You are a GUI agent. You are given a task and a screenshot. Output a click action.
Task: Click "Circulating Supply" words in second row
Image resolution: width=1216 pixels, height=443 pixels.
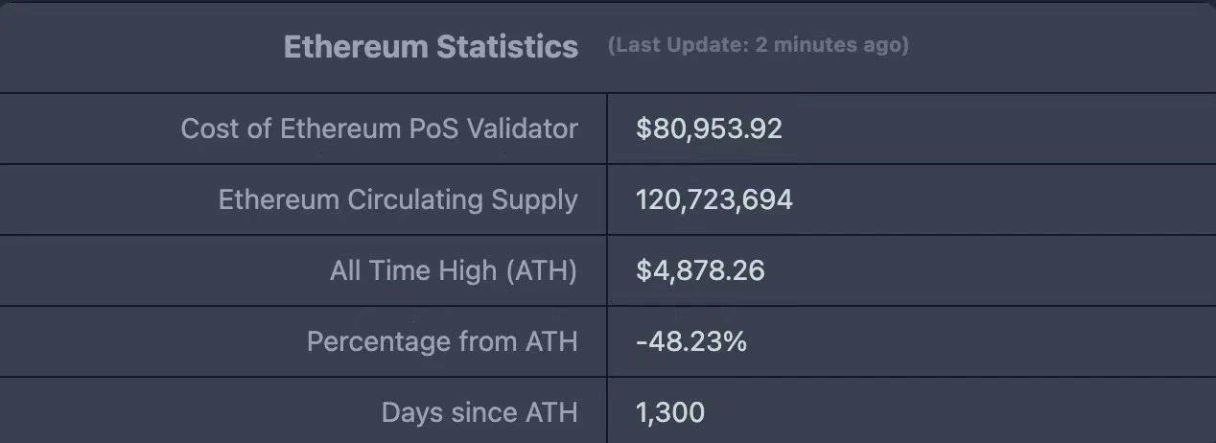(462, 199)
